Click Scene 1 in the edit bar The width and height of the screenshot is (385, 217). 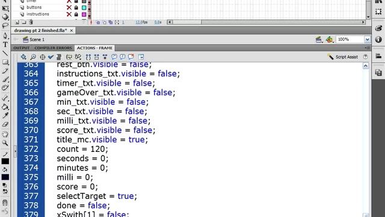tap(34, 39)
